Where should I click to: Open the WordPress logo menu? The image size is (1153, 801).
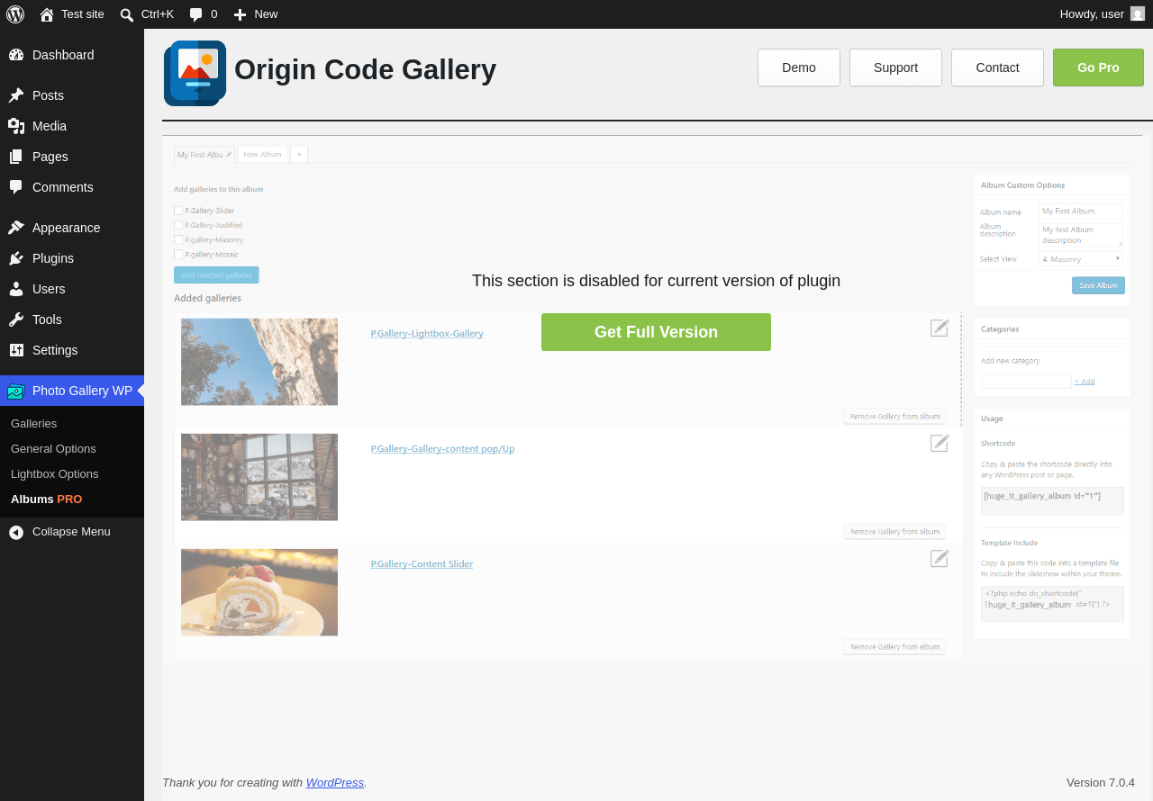point(15,14)
